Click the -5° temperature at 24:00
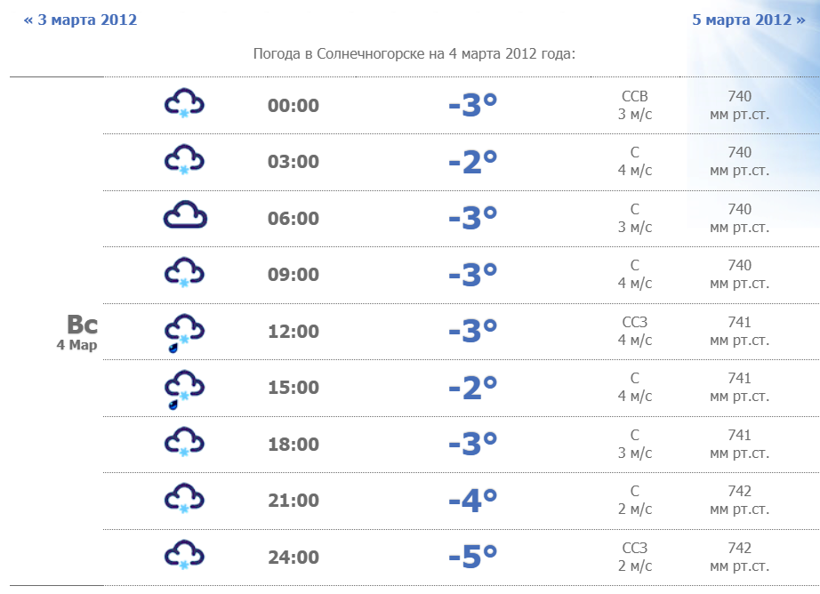 click(472, 558)
